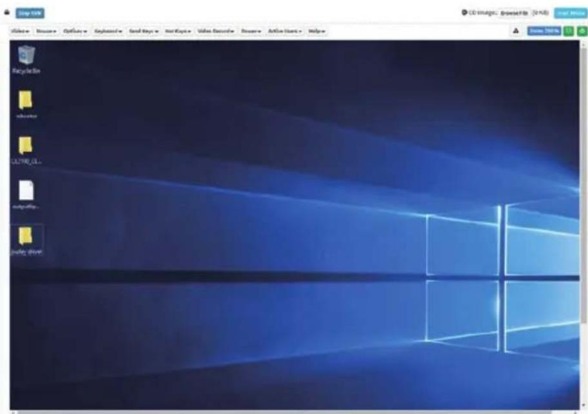The height and width of the screenshot is (414, 588).
Task: Click the CD Image disc icon
Action: coord(464,13)
